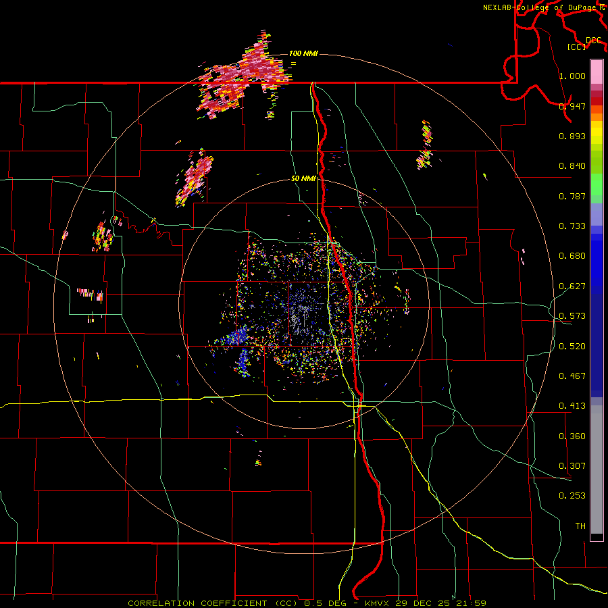Click the DCC label above the color scale
608x608 pixels.
[x=593, y=40]
